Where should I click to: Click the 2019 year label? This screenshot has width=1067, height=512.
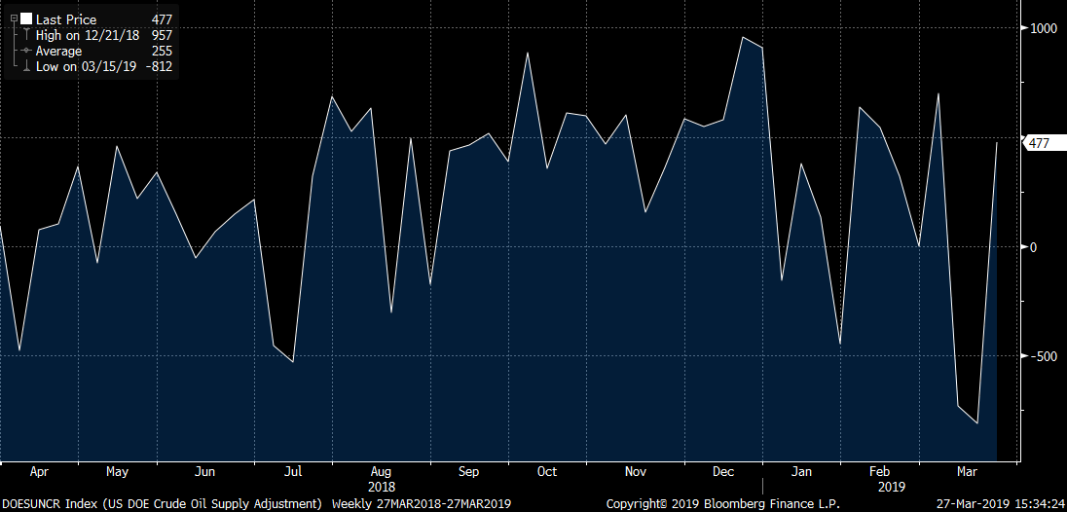pyautogui.click(x=890, y=488)
